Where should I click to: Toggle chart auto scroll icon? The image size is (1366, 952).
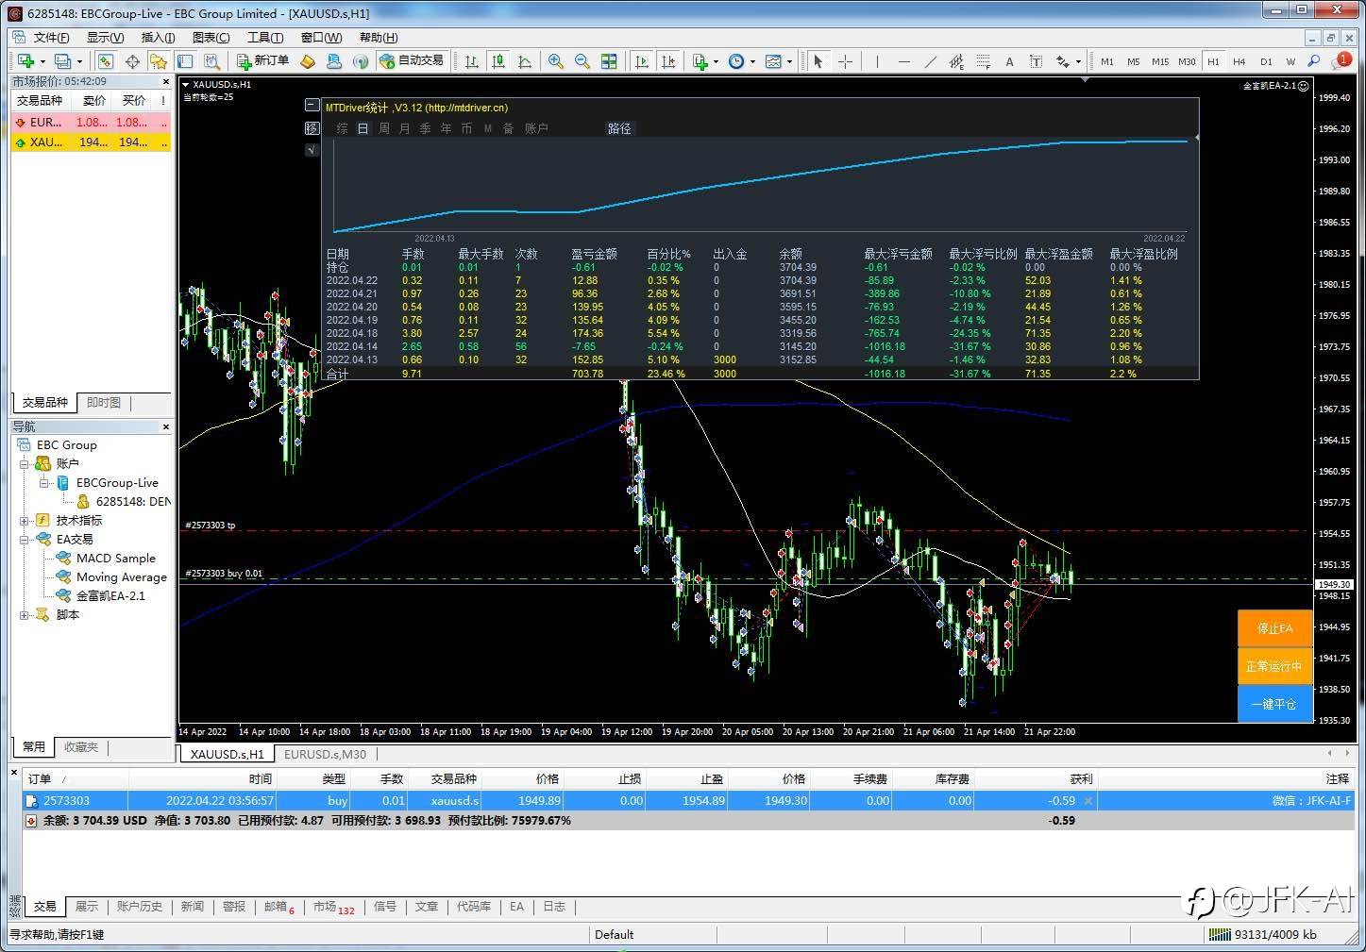click(642, 61)
